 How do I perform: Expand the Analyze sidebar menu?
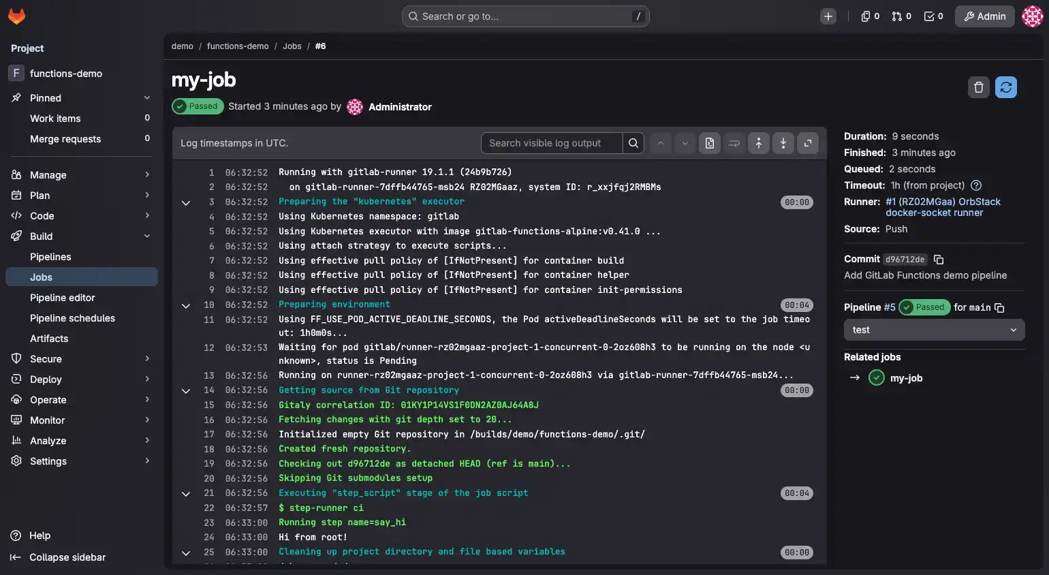pyautogui.click(x=82, y=441)
